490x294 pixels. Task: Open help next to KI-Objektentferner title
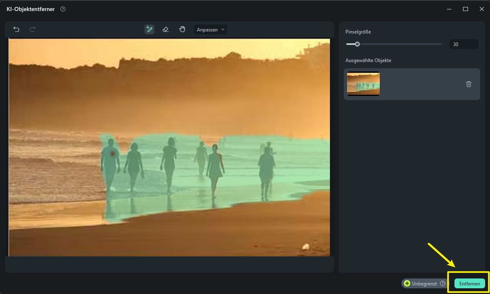coord(63,9)
